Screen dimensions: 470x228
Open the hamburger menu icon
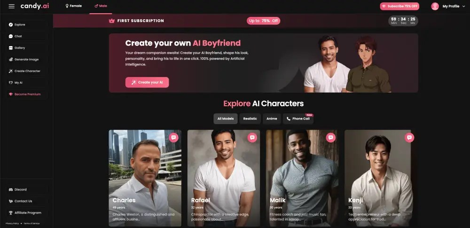(11, 6)
